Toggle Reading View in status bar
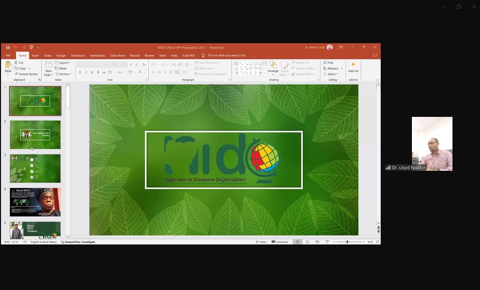This screenshot has height=290, width=480. [x=317, y=242]
